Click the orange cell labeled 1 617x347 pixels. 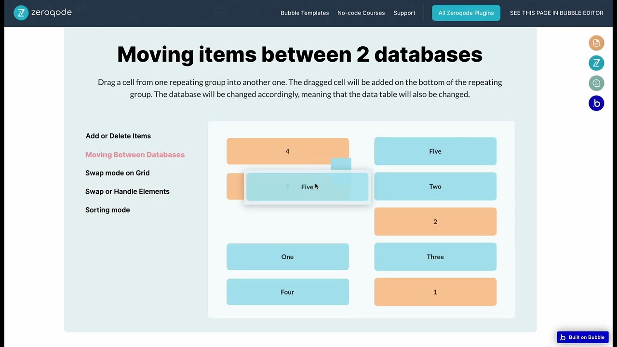click(435, 292)
